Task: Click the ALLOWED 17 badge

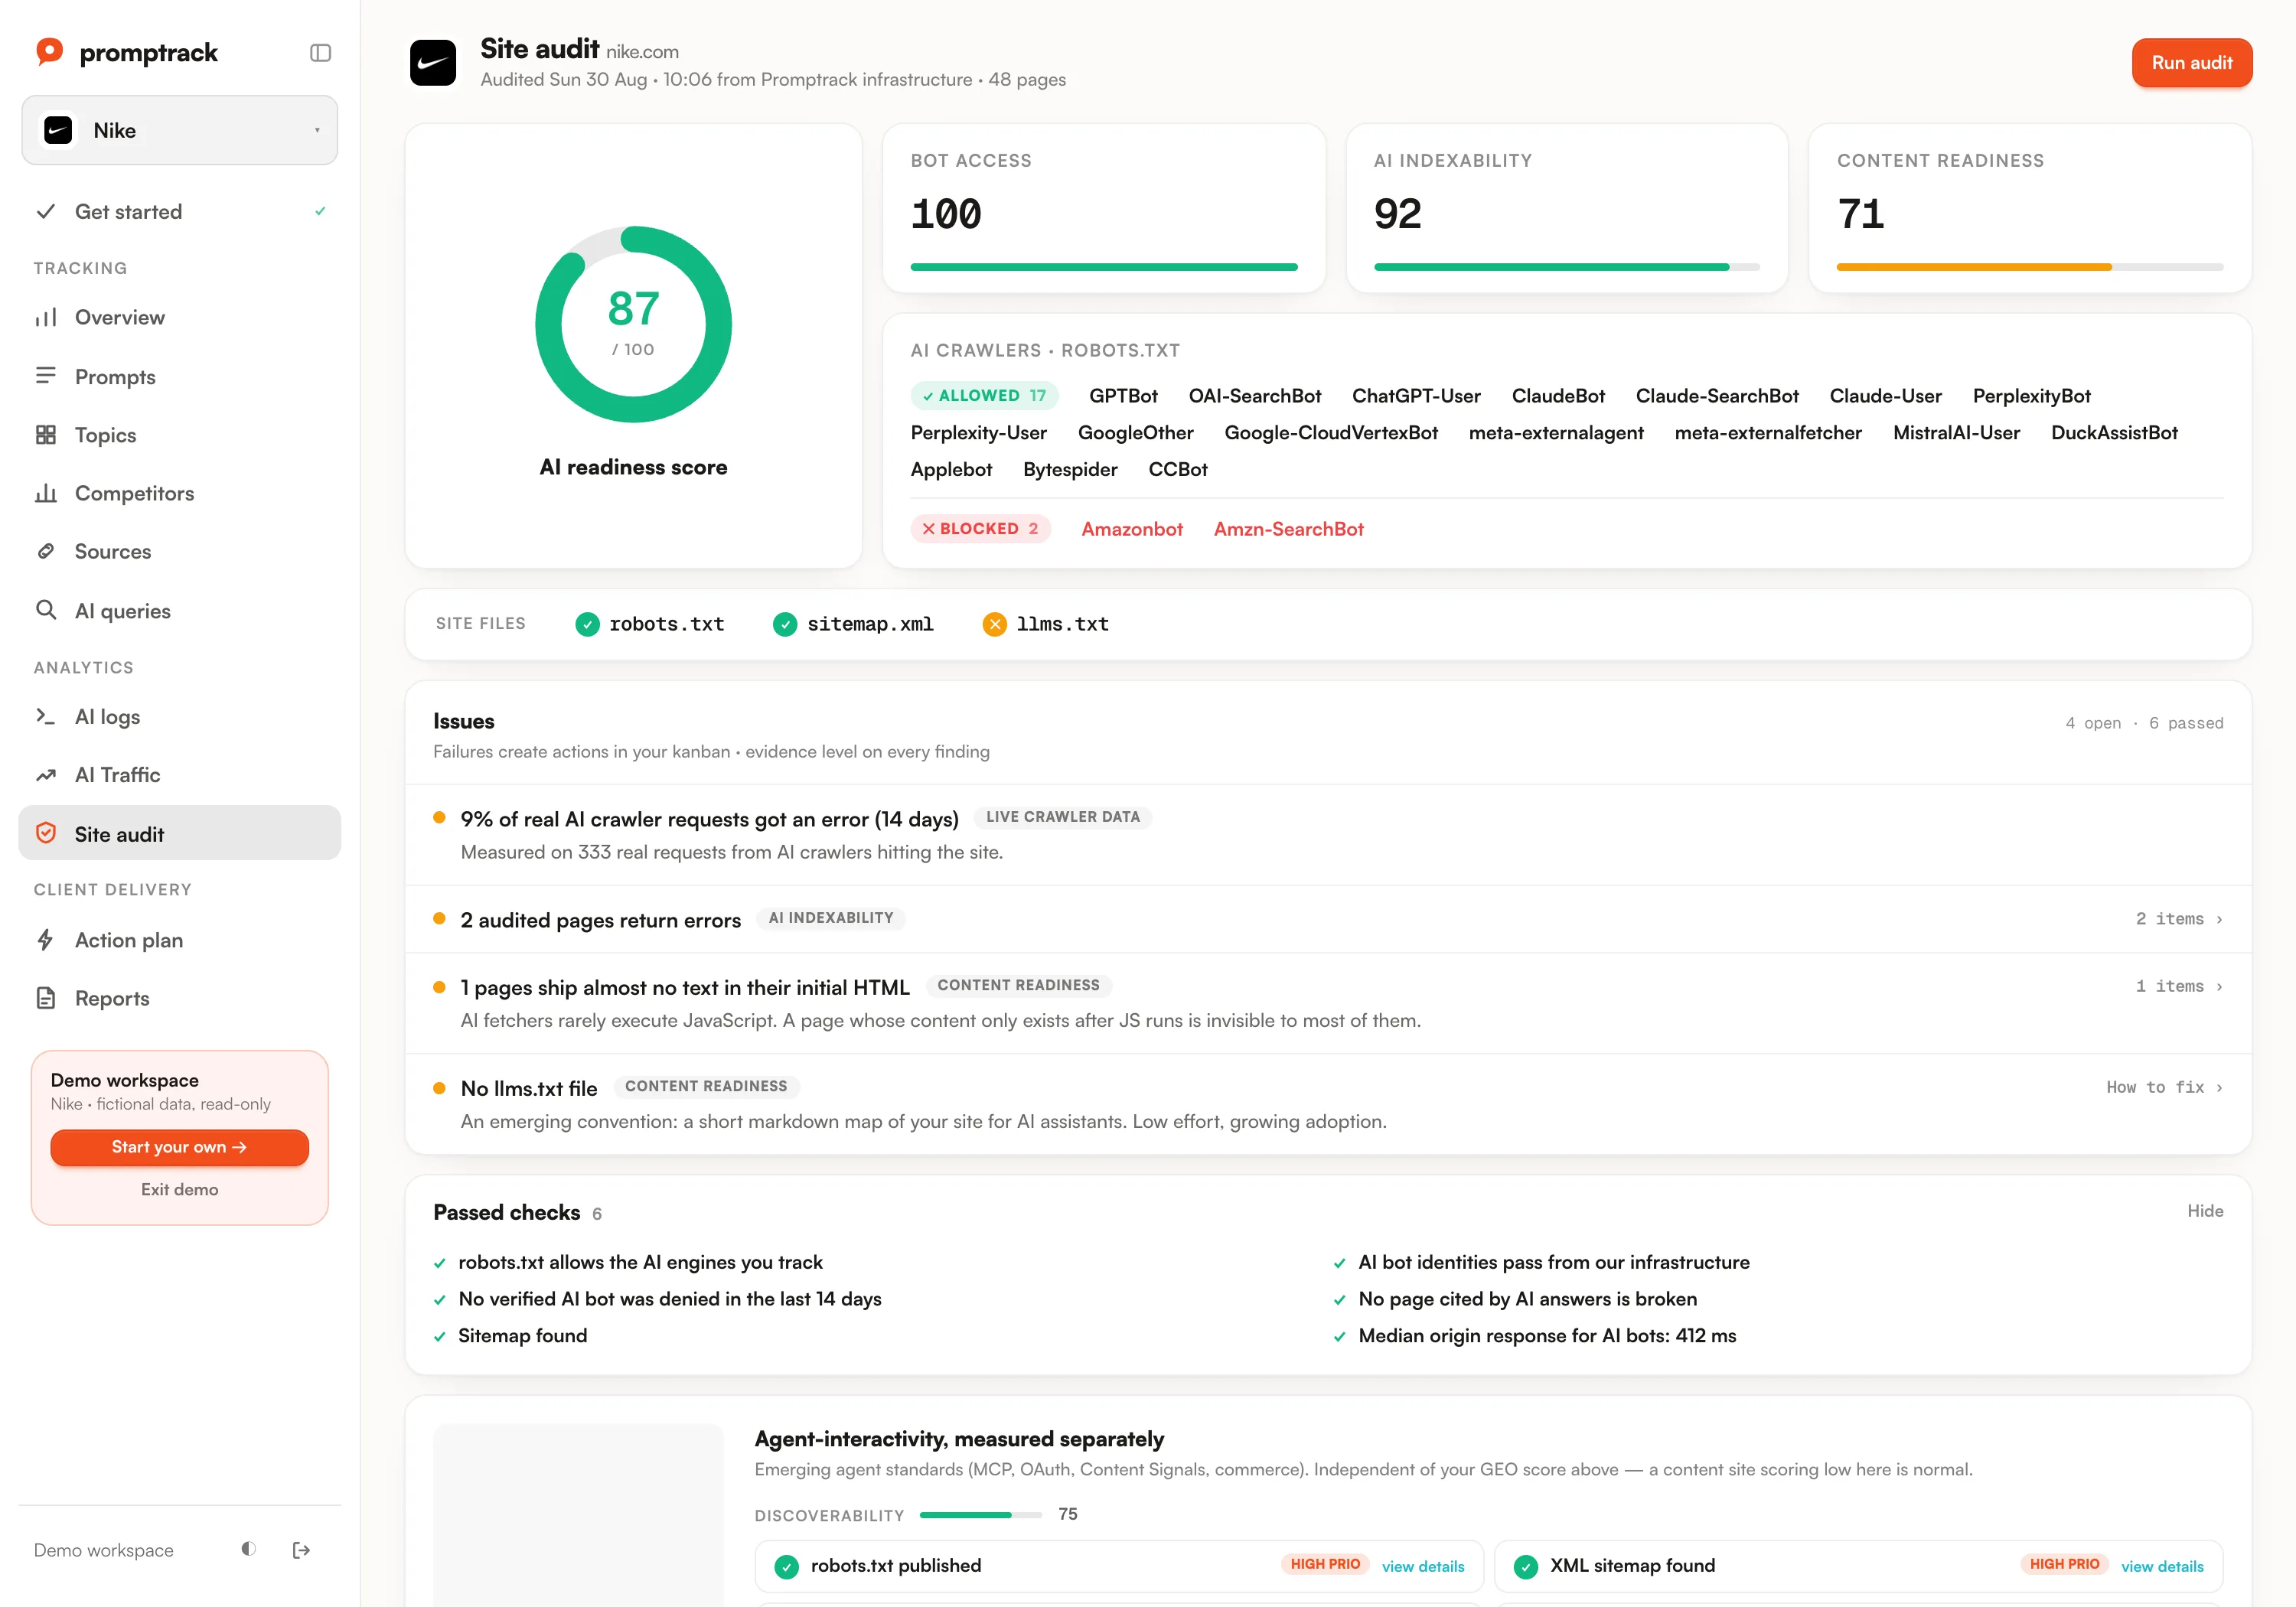Action: tap(984, 396)
